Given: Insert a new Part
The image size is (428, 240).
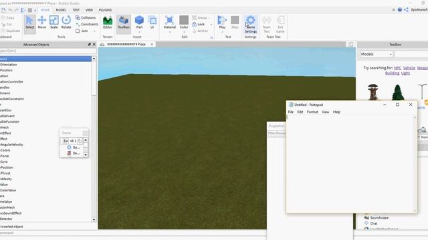Looking at the screenshot, I should click(x=139, y=22).
